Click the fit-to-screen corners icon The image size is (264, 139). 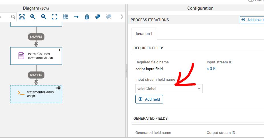coord(54,17)
